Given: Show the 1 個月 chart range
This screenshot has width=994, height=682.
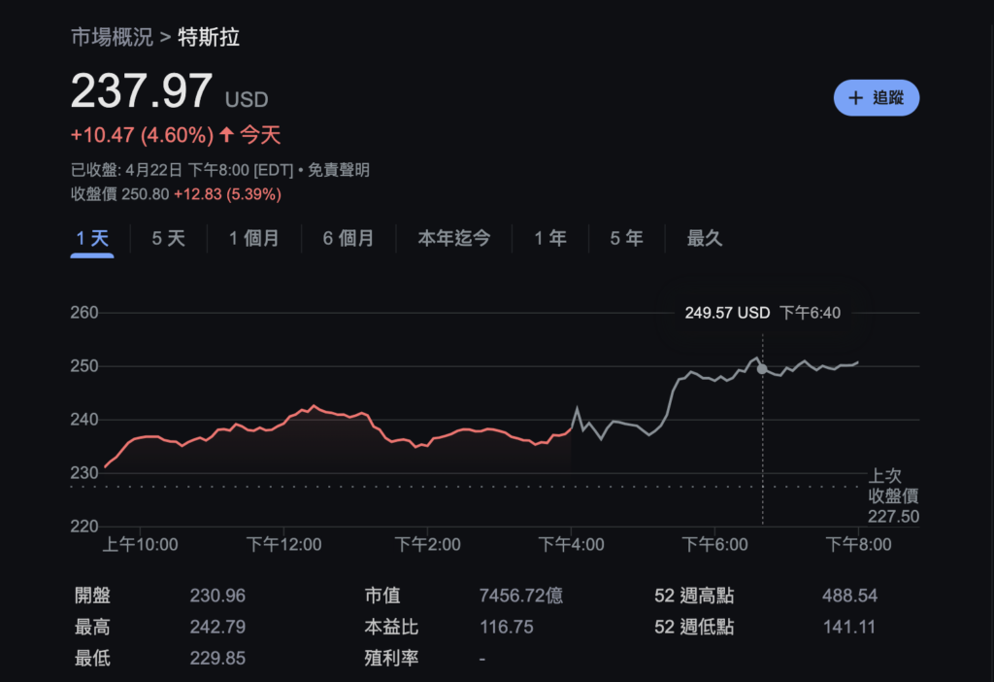Looking at the screenshot, I should 253,239.
